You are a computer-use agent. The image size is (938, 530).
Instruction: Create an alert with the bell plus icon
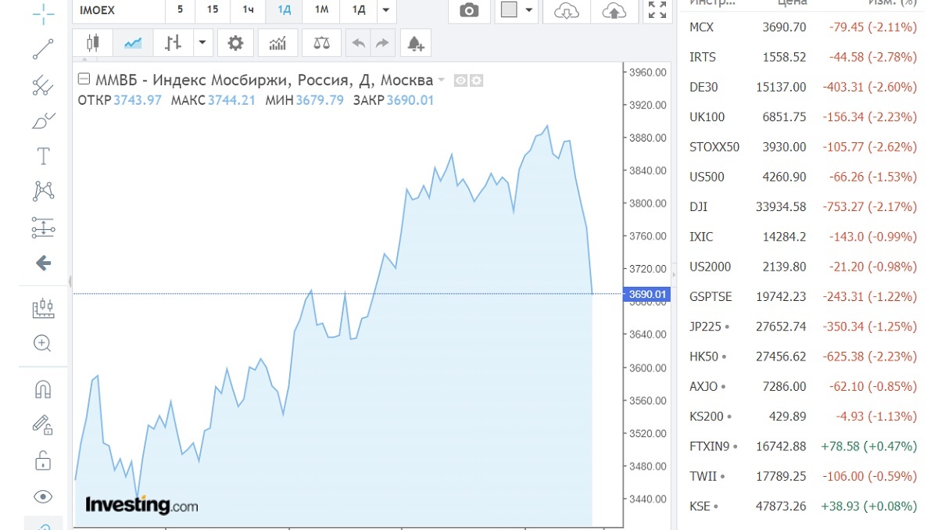(416, 43)
